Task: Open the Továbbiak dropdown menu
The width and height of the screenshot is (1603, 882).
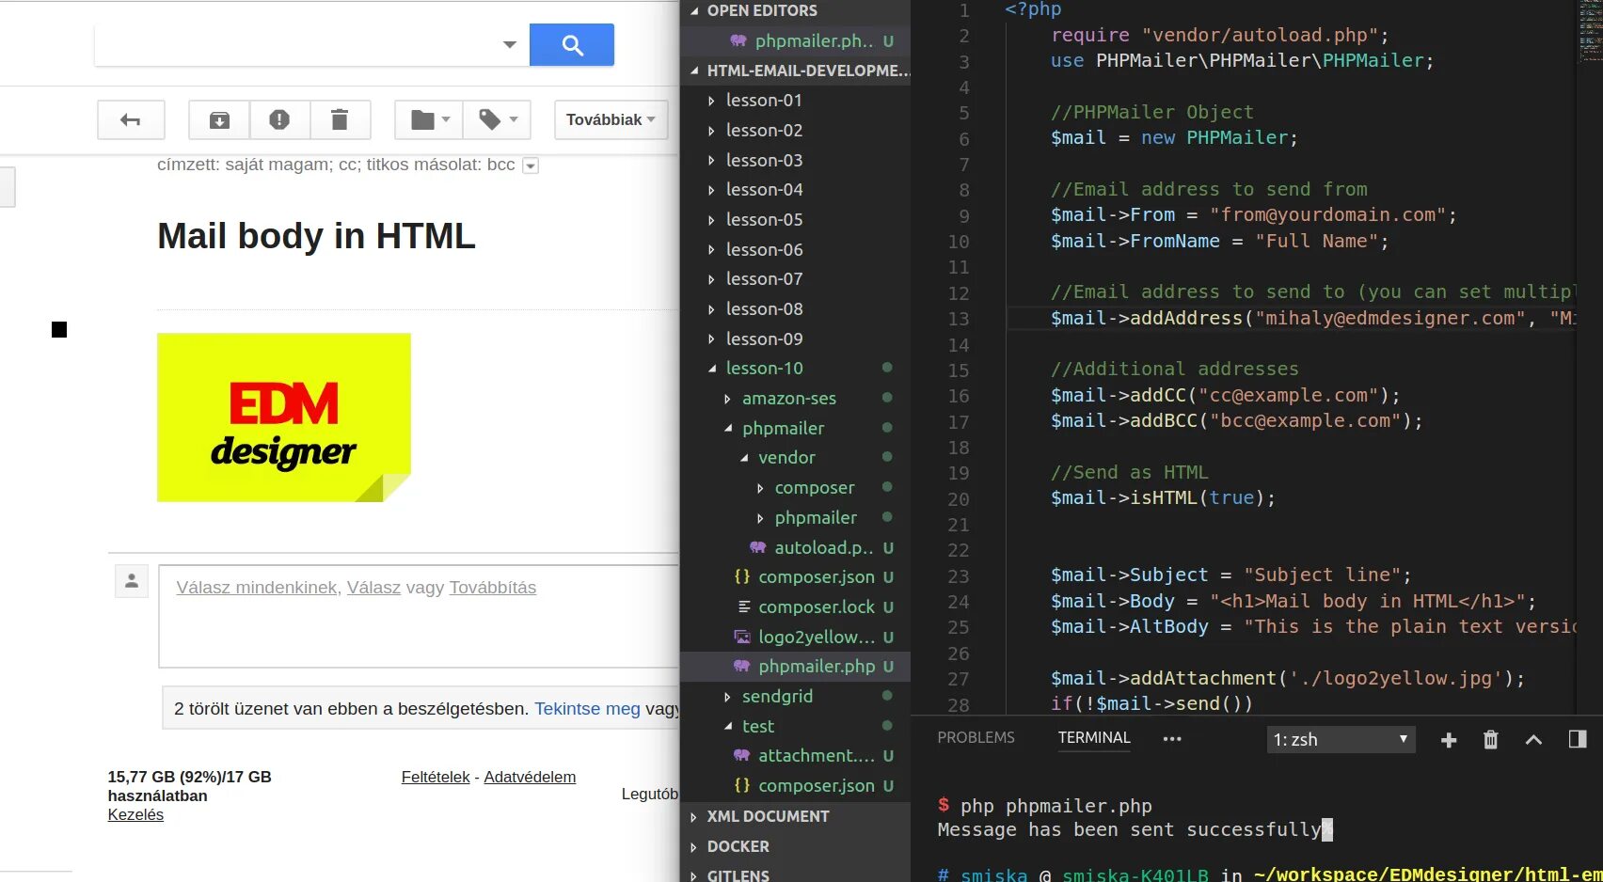Action: pos(611,119)
